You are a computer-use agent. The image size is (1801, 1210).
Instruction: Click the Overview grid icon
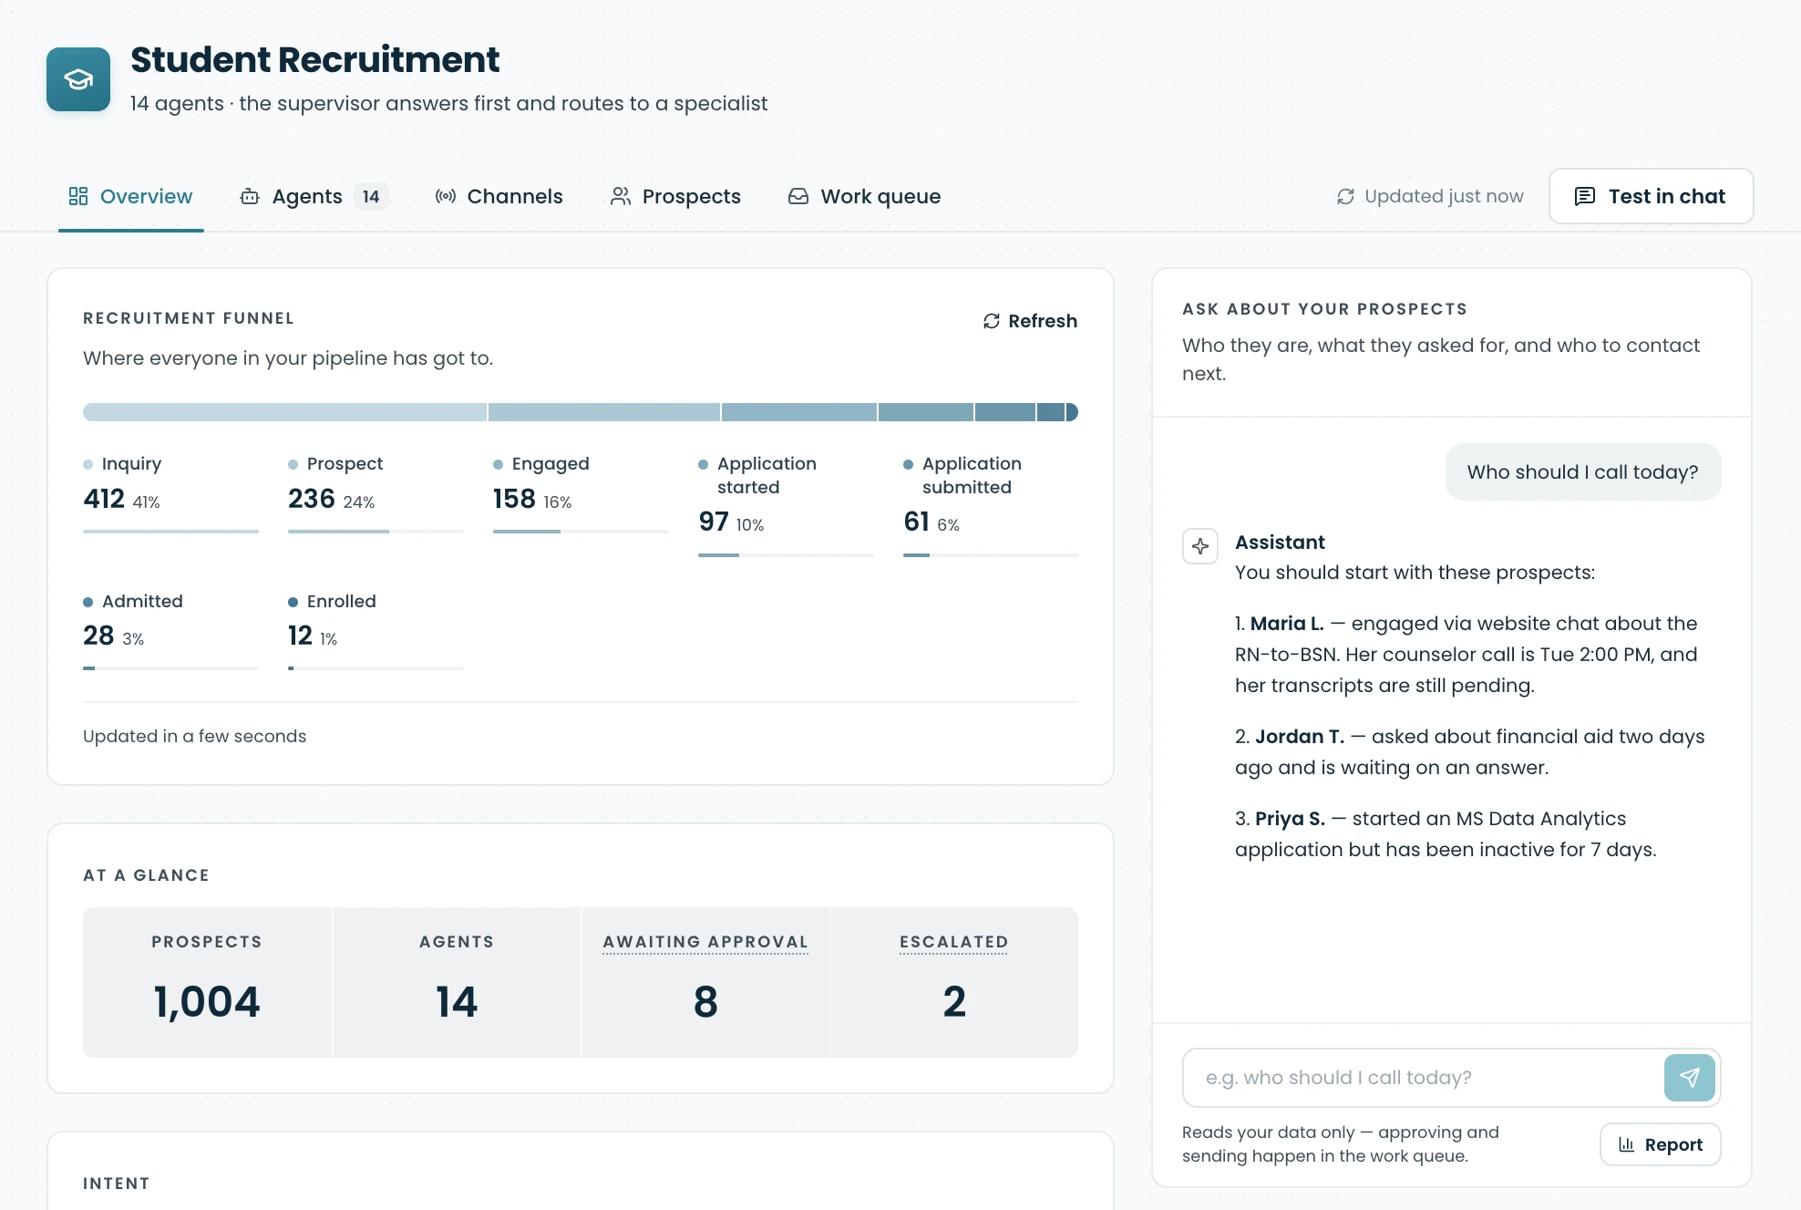point(78,196)
